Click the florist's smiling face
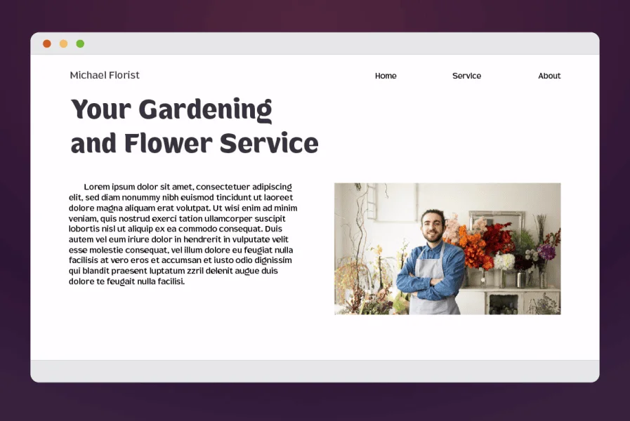Image resolution: width=630 pixels, height=421 pixels. (433, 227)
